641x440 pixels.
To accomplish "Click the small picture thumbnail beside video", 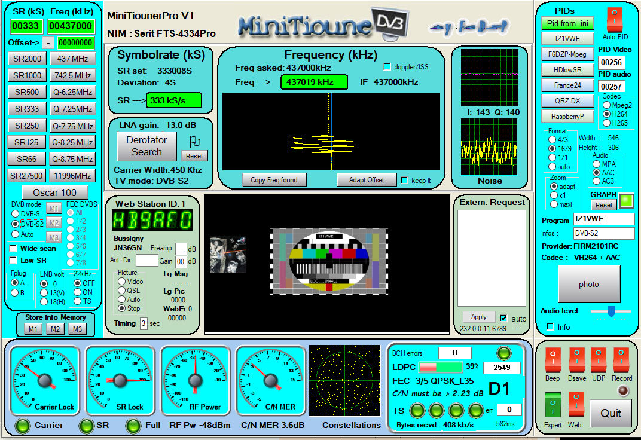I will (228, 254).
